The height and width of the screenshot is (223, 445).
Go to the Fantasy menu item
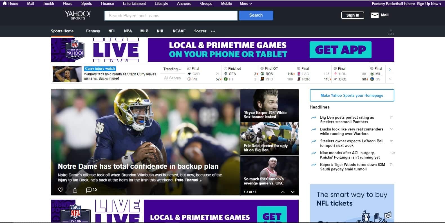click(x=93, y=31)
